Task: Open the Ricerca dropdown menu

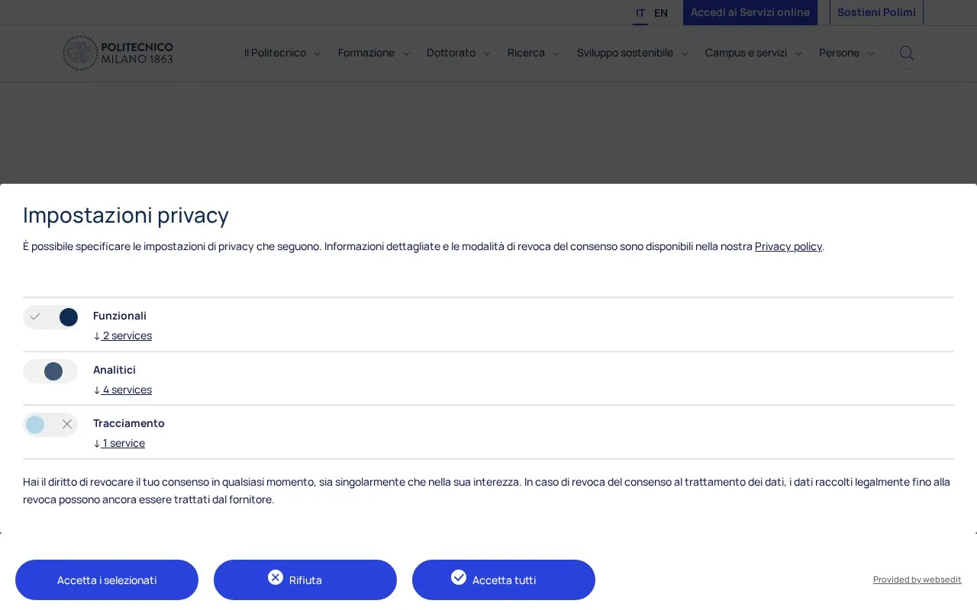Action: (534, 53)
